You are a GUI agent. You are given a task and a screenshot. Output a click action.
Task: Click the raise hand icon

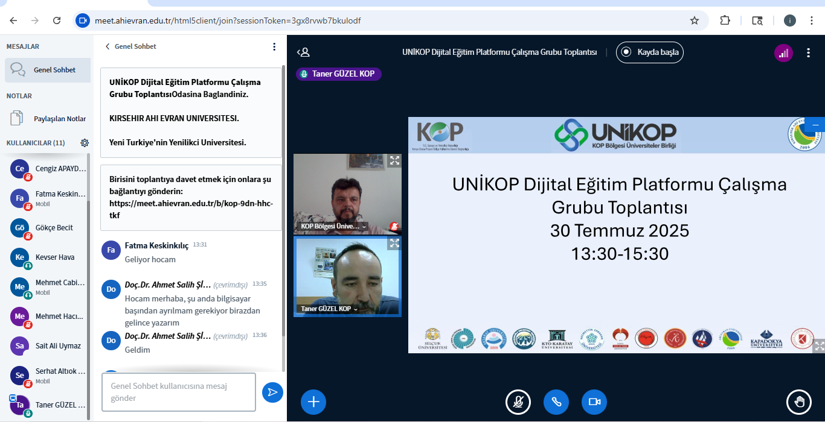point(799,402)
